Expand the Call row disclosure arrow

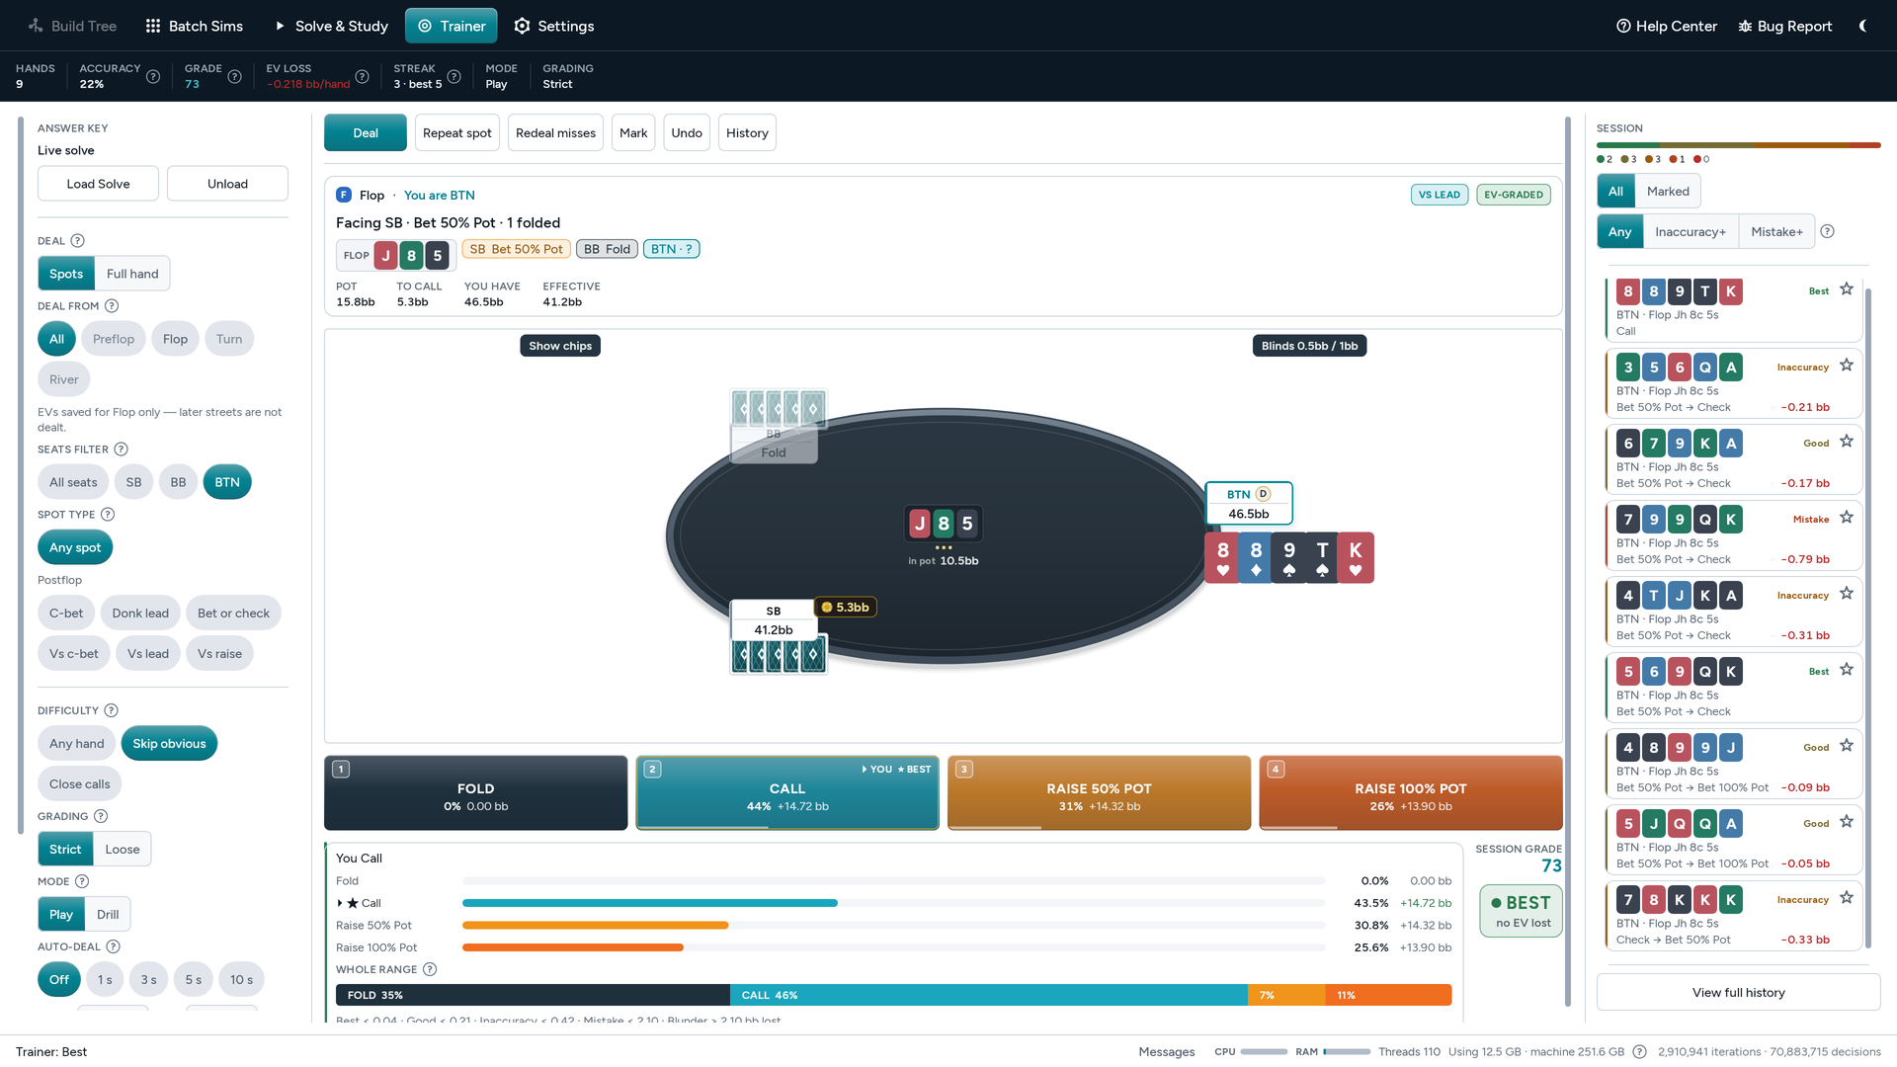point(340,903)
